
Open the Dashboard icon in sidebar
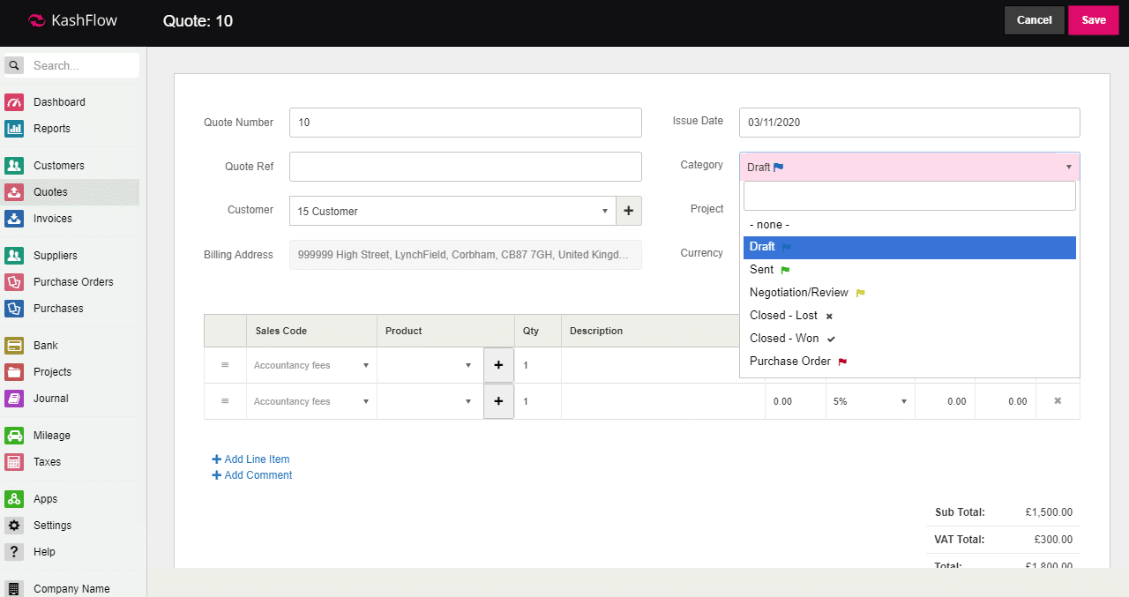[x=14, y=102]
